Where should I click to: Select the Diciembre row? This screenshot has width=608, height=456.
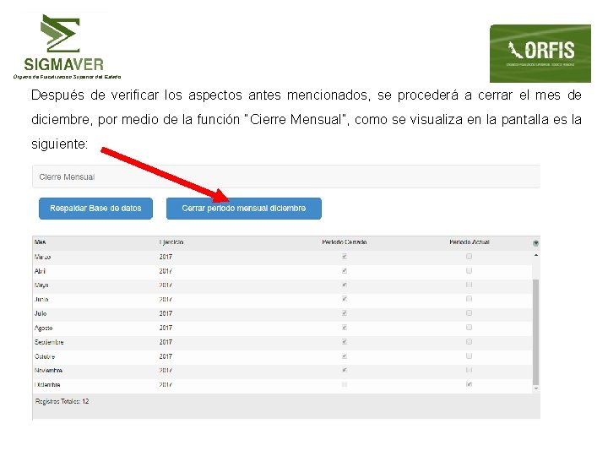point(282,385)
